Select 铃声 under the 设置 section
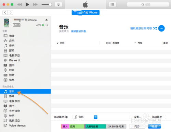This screenshot has height=132, width=171. click(25, 70)
